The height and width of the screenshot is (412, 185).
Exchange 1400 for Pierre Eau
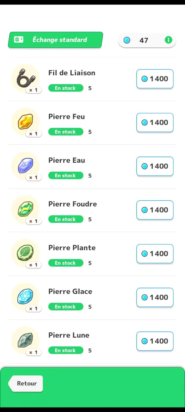tap(155, 166)
